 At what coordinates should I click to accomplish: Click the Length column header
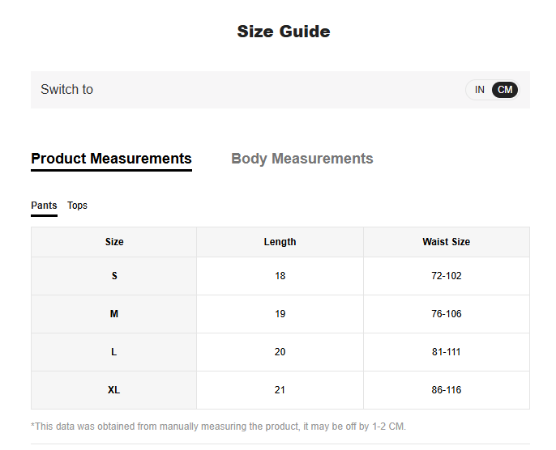(280, 242)
